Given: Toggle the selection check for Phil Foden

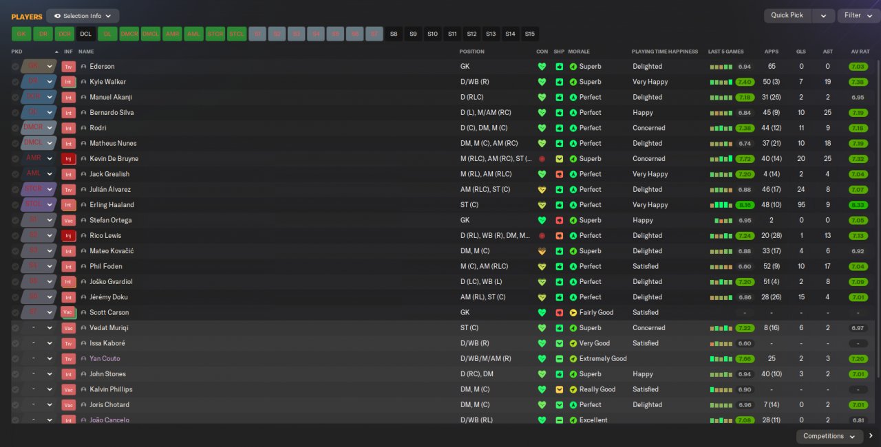Looking at the screenshot, I should [x=15, y=267].
